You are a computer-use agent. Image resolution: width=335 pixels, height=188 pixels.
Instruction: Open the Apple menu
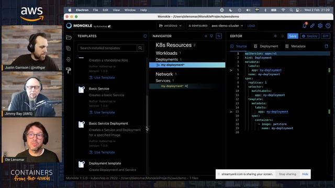(70, 10)
